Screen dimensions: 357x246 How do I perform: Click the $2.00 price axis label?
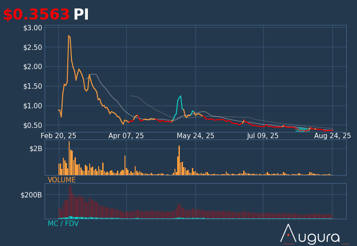[x=33, y=66]
